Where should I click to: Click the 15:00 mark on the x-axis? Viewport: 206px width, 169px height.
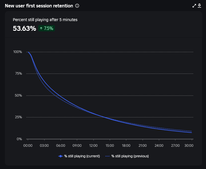point(110,145)
